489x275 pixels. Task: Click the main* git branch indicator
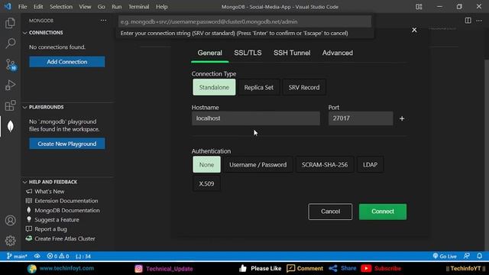[17, 257]
